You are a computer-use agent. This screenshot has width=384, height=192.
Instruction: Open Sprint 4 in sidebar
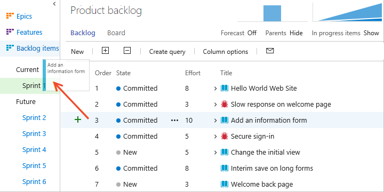[x=34, y=149]
